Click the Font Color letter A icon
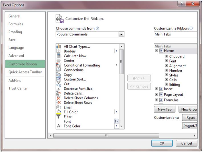This screenshot has width=203, height=152. (x=59, y=126)
